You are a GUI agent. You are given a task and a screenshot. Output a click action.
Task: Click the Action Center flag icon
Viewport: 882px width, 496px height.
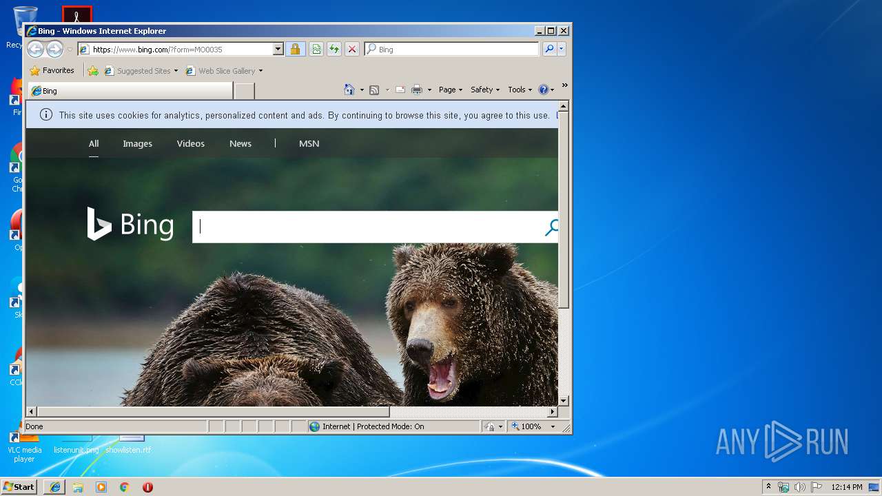point(817,487)
